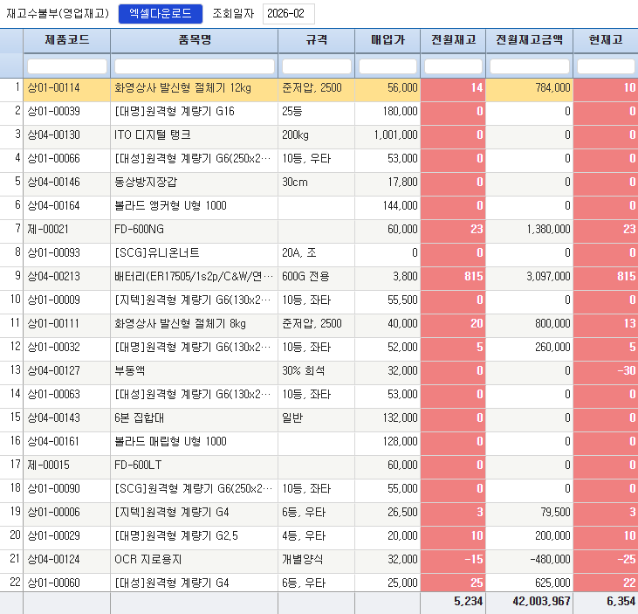Select item 동상방지장갑
This screenshot has width=638, height=614.
pyautogui.click(x=146, y=183)
